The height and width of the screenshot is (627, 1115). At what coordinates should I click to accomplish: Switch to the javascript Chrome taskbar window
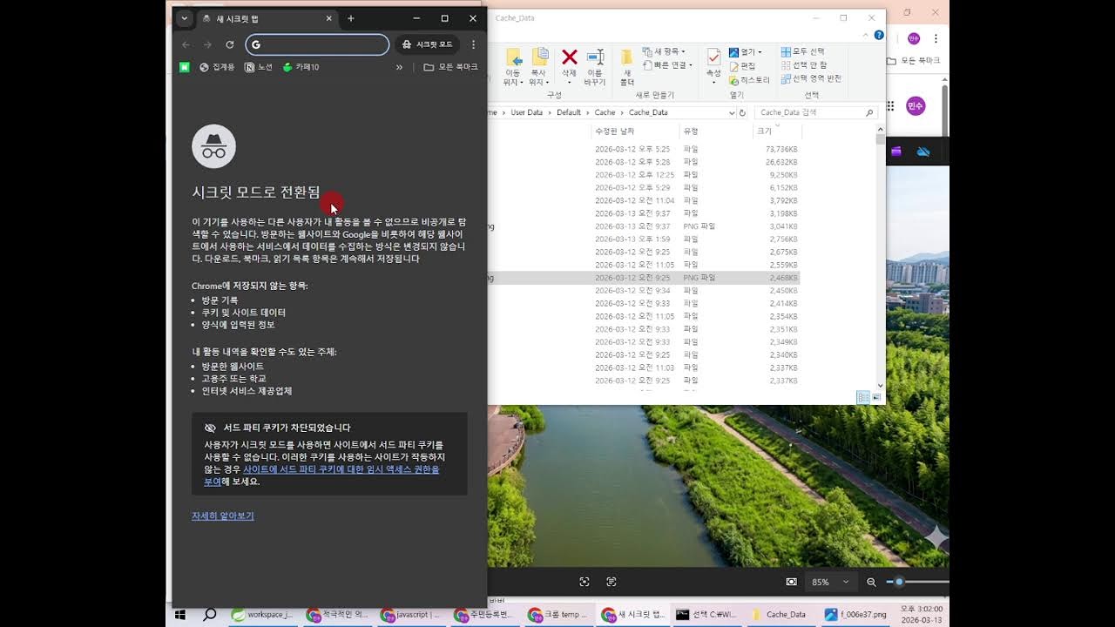pyautogui.click(x=412, y=614)
